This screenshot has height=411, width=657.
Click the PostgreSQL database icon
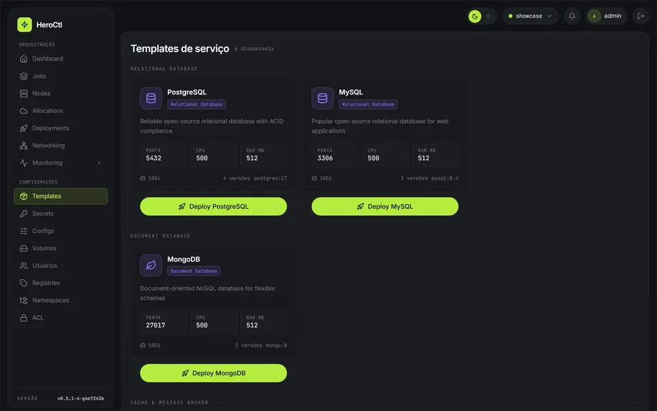coord(151,98)
